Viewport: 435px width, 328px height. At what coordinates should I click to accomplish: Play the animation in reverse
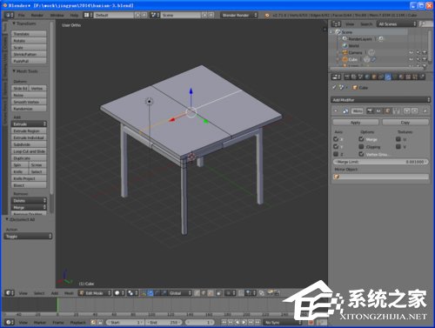[238, 322]
